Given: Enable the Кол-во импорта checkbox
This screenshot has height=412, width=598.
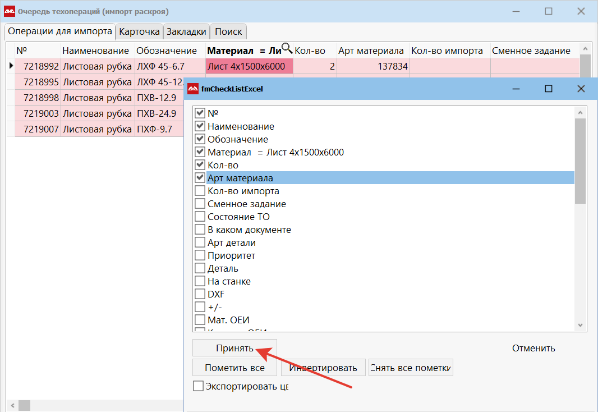Looking at the screenshot, I should [200, 191].
